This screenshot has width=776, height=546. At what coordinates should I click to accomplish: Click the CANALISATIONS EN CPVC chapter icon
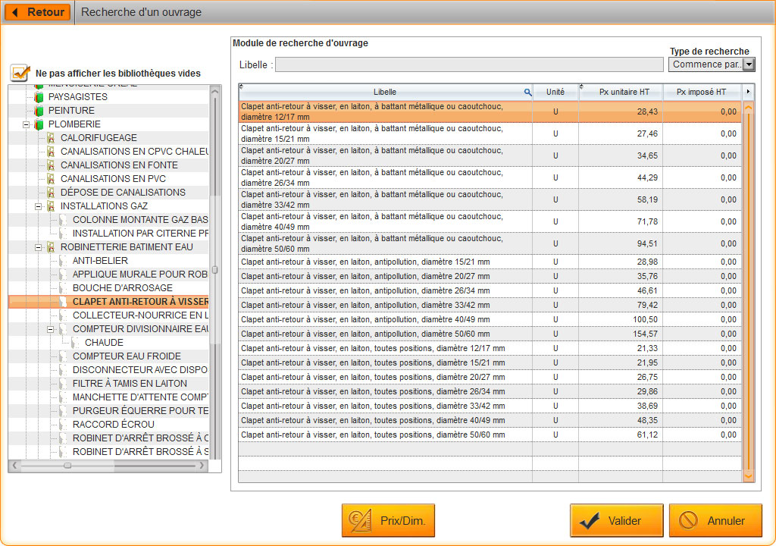(x=51, y=152)
